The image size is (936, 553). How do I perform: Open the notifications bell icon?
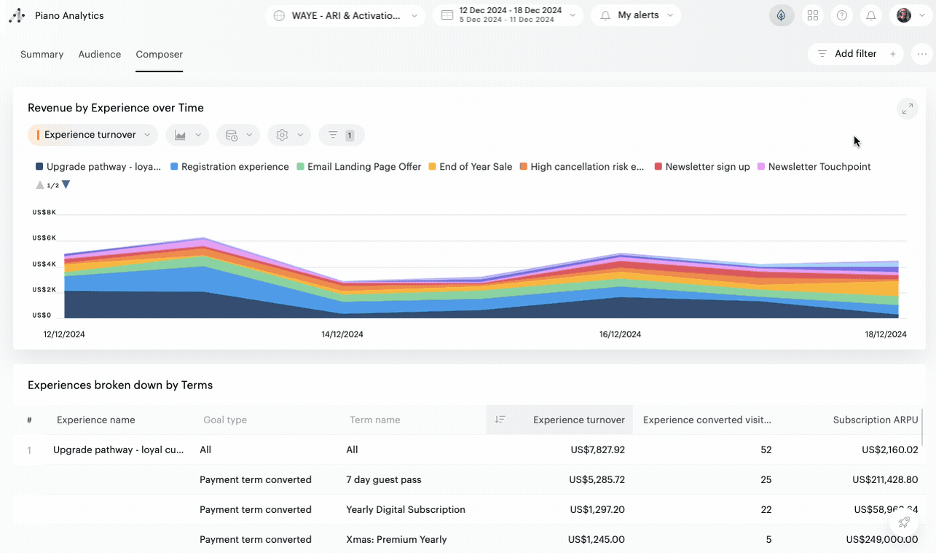(x=871, y=15)
